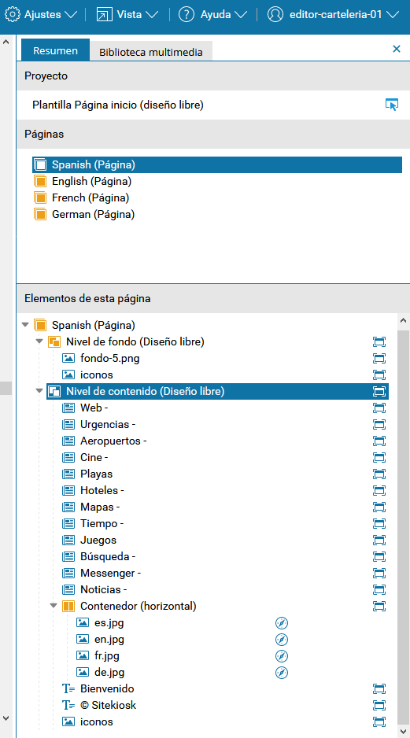Click the frame icon for Contenedor (horizontal)
The height and width of the screenshot is (738, 410).
379,606
